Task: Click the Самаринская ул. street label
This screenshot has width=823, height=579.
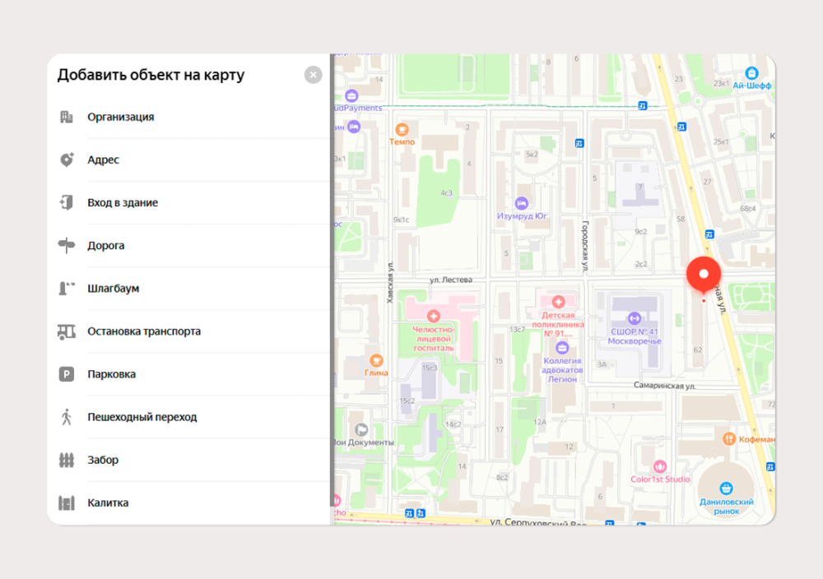Action: 664,386
